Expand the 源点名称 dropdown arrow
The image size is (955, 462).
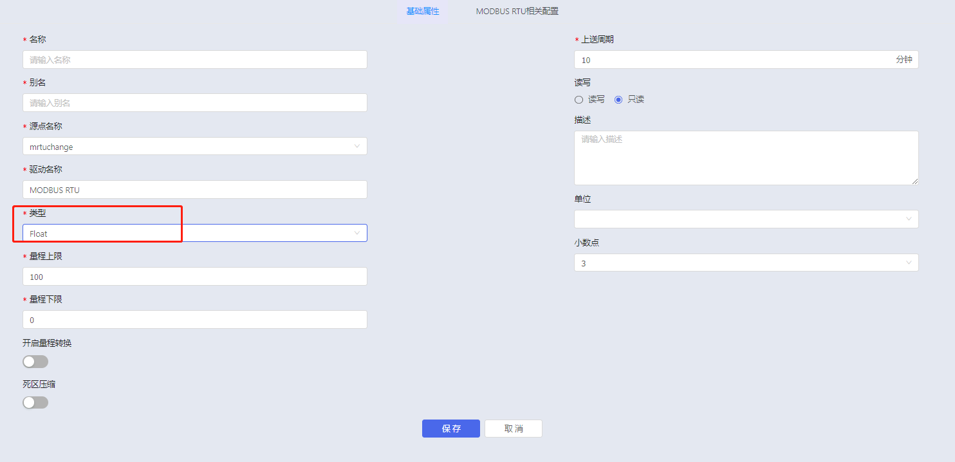coord(357,146)
